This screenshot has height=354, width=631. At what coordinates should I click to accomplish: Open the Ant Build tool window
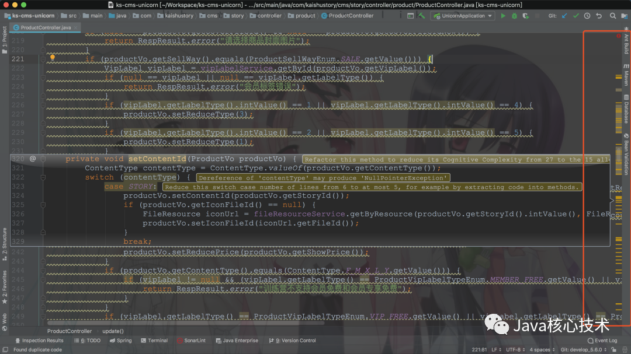(x=626, y=41)
